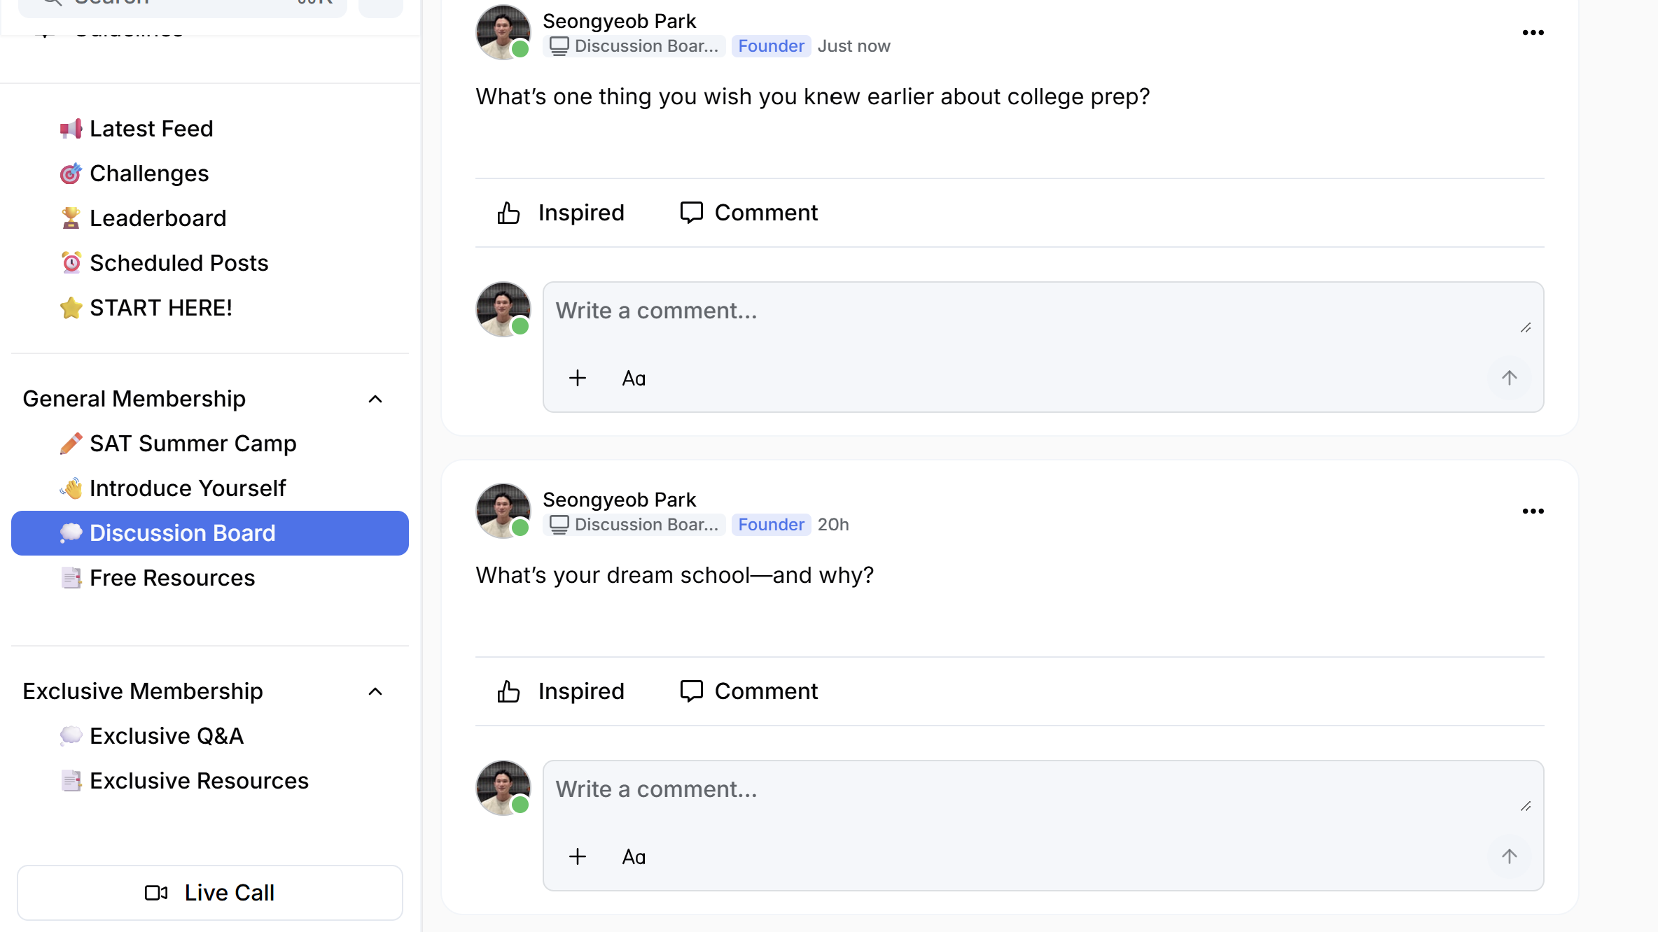
Task: Go to Leaderboard page
Action: [158, 218]
